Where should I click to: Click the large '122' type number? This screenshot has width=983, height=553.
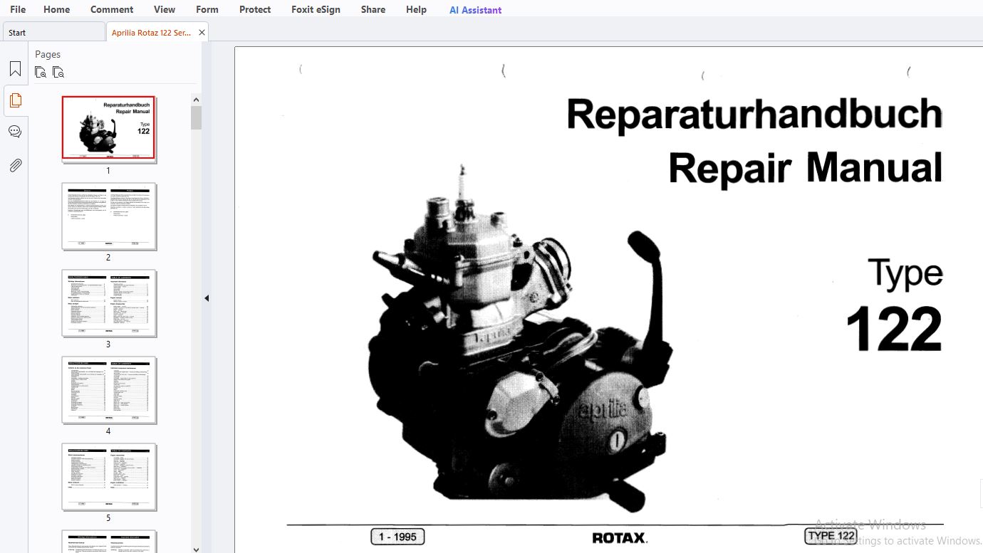(894, 329)
